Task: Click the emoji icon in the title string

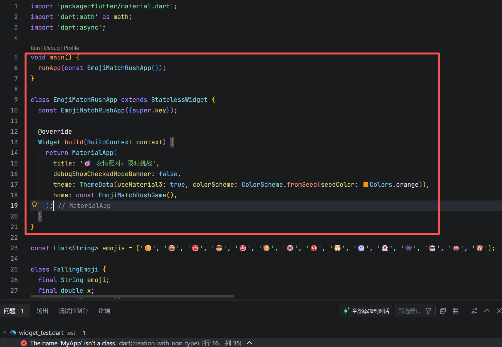Action: 88,163
